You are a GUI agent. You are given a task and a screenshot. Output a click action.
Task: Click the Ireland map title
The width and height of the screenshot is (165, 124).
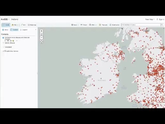(15, 19)
